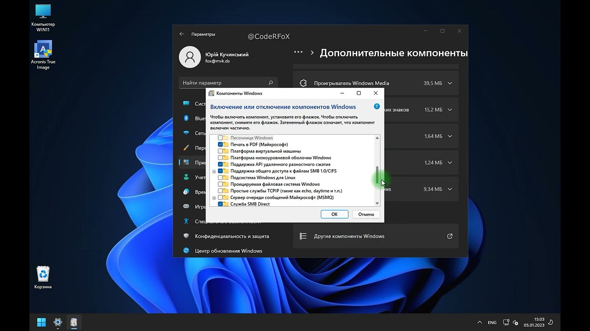This screenshot has height=331, width=590.
Task: Enable Платформа виртуальной машины checkbox
Action: (220, 151)
